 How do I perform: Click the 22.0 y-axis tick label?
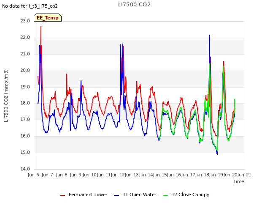click(25, 38)
